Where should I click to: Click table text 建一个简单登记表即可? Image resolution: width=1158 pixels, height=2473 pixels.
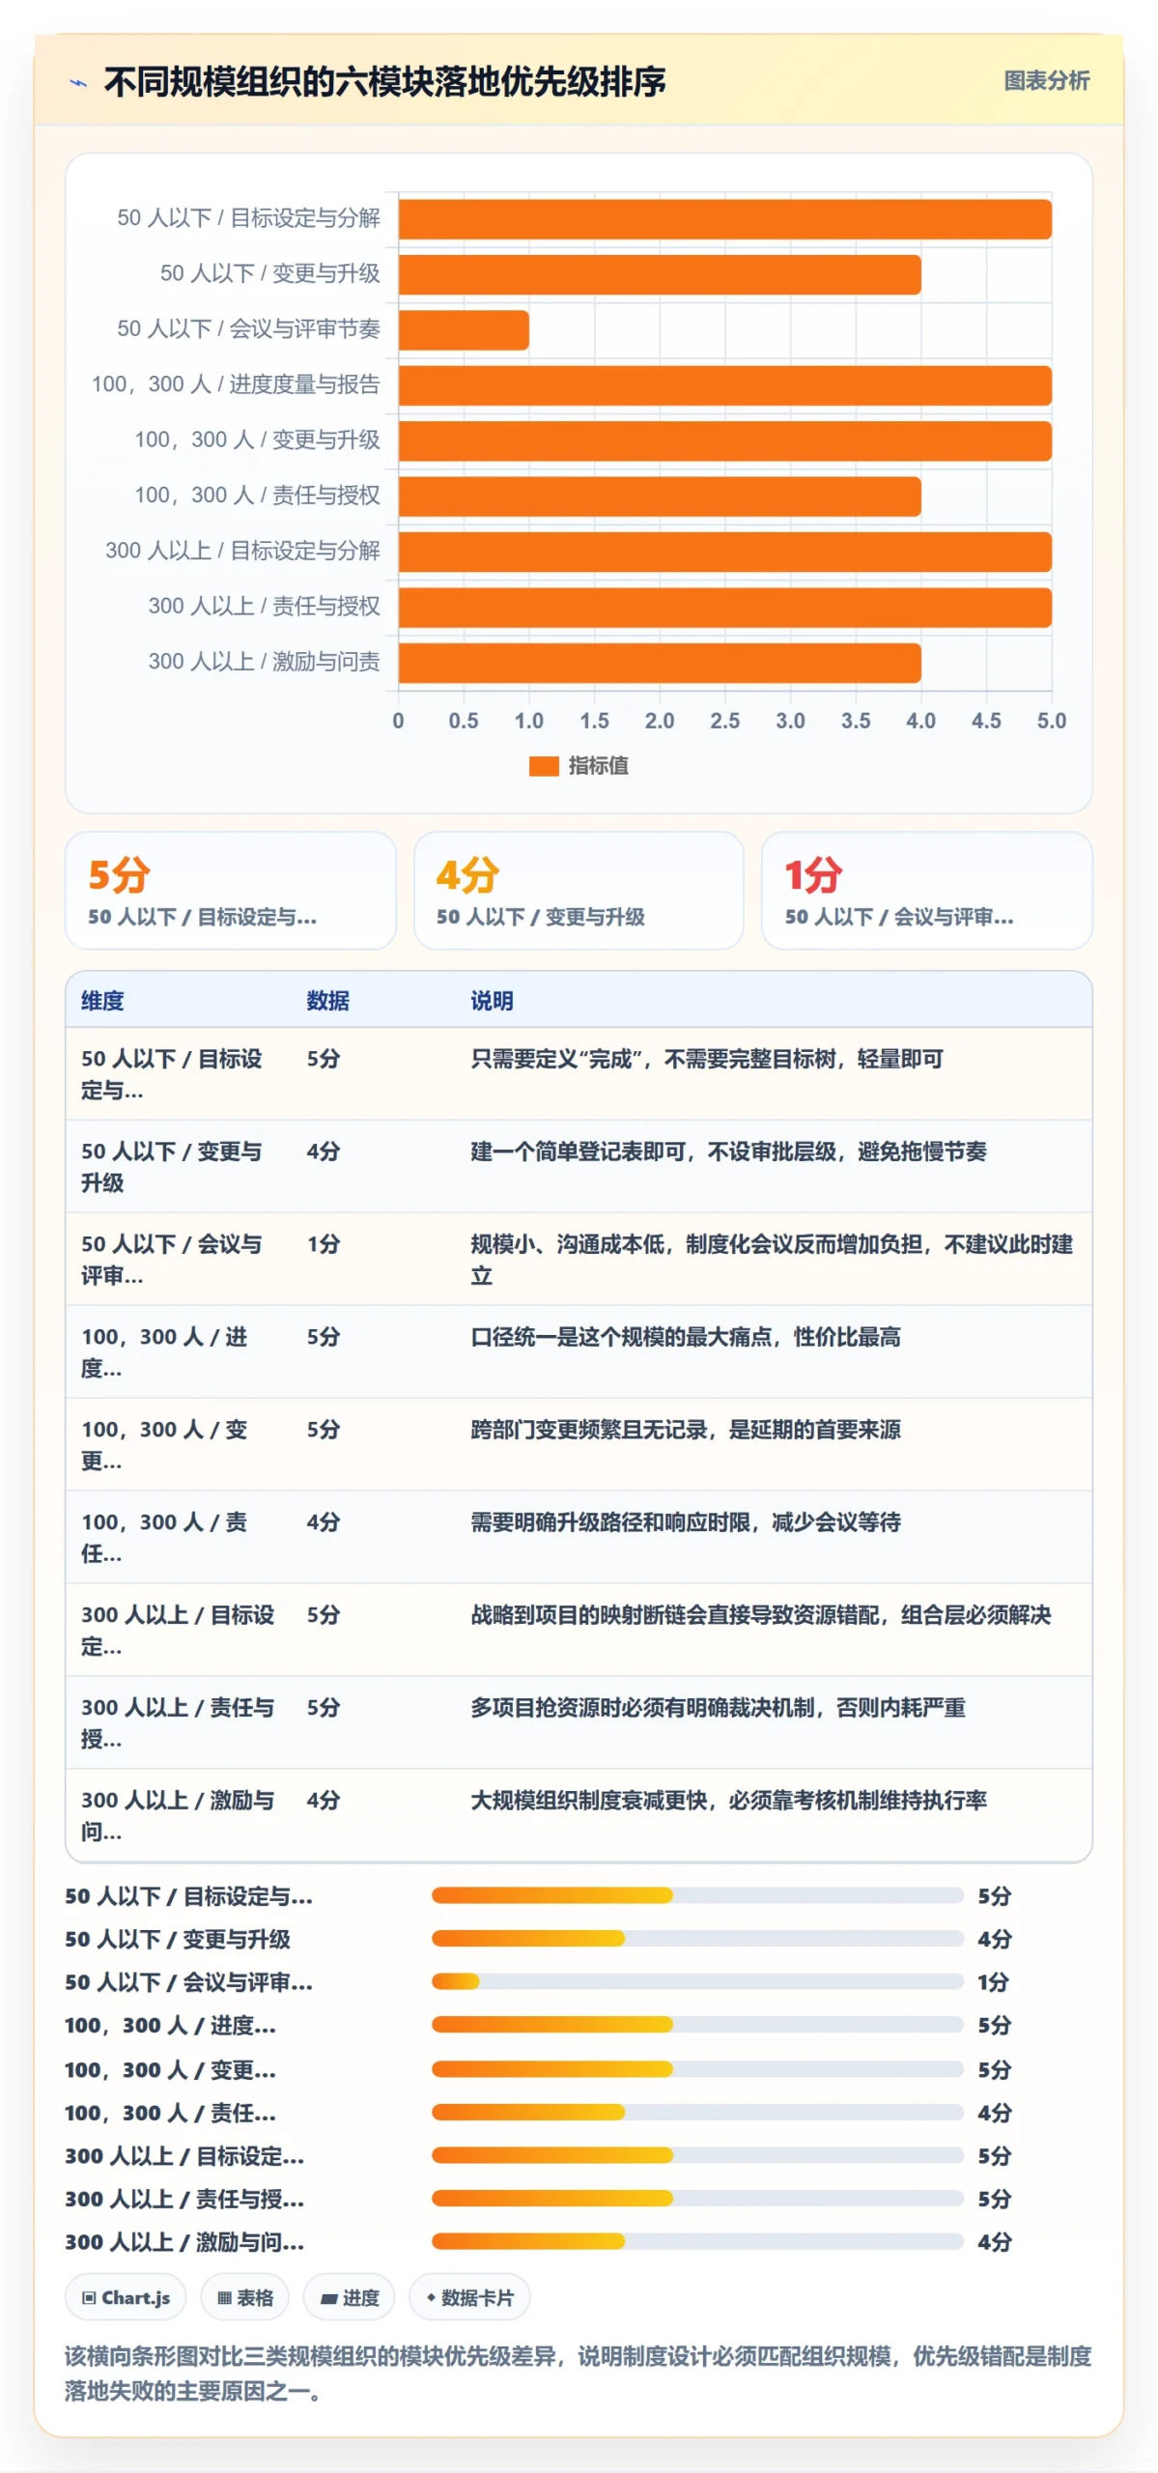click(x=578, y=1151)
